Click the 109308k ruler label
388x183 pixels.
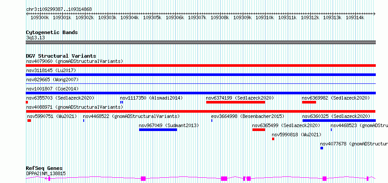[220, 17]
